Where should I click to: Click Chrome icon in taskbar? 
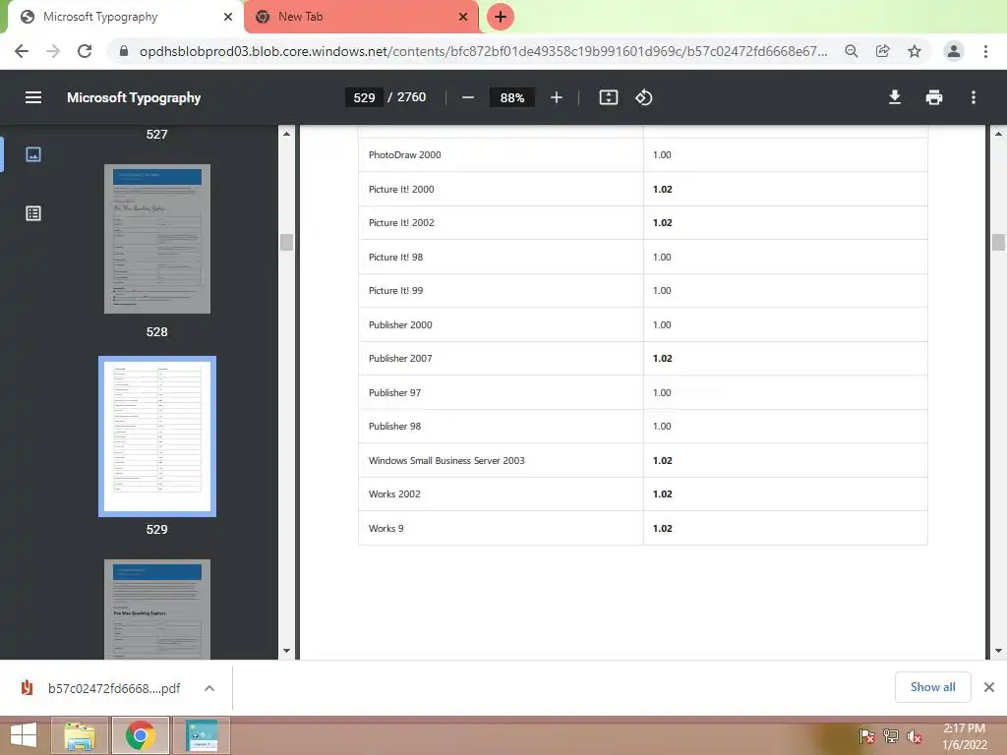[140, 735]
